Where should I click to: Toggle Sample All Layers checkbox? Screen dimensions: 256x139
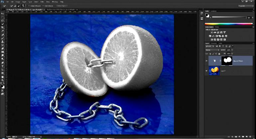[29, 6]
